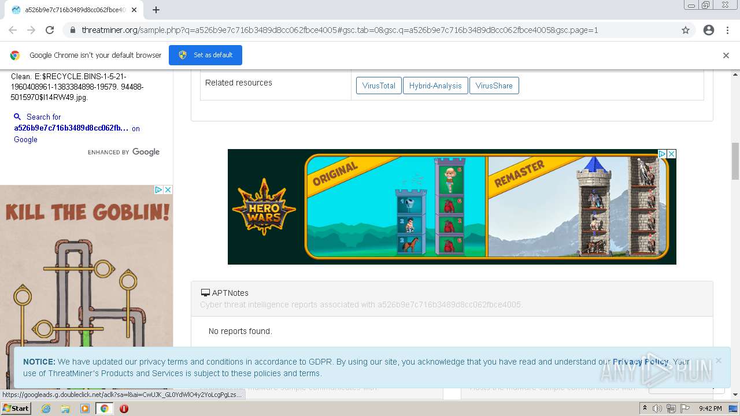Open the Privacy Policy link in notice
Viewport: 740px width, 416px height.
click(x=641, y=362)
